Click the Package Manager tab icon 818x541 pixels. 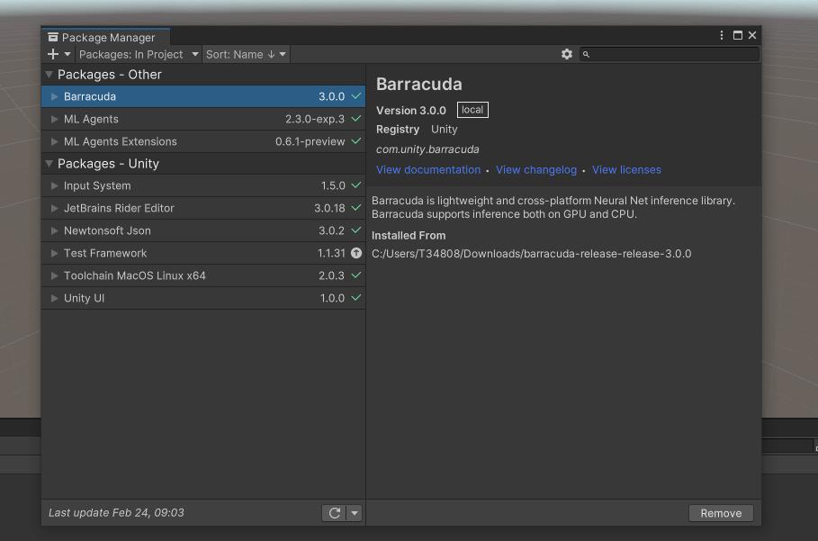point(53,37)
